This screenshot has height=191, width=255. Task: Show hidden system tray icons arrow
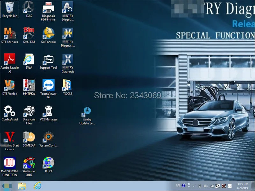tap(193, 186)
